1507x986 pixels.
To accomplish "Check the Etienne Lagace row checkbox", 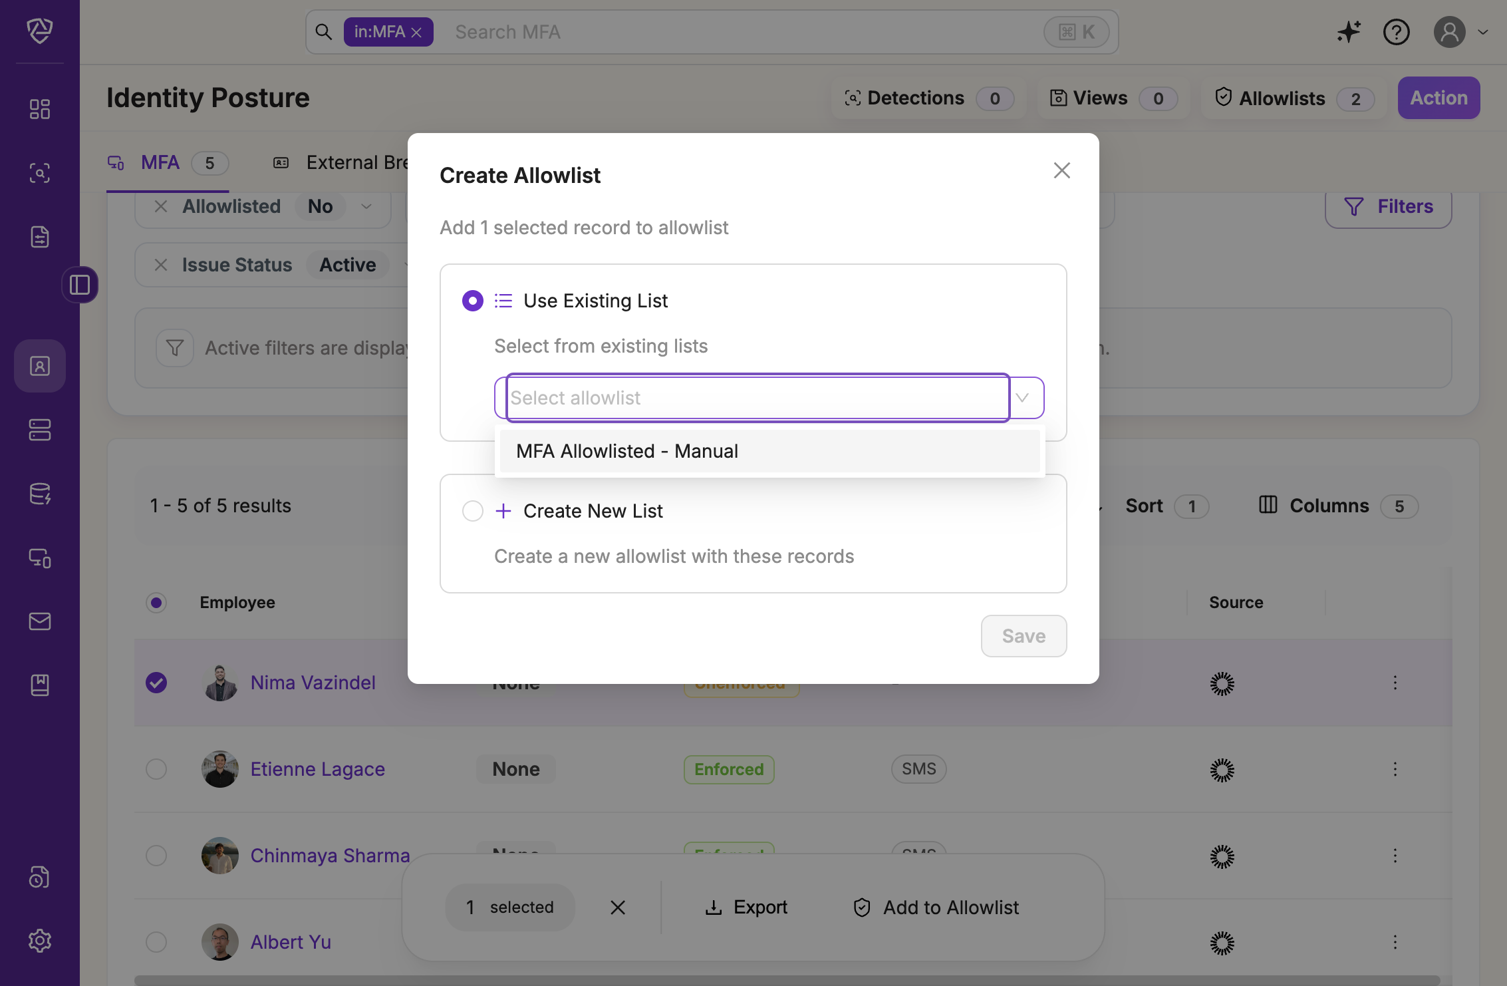I will point(156,769).
